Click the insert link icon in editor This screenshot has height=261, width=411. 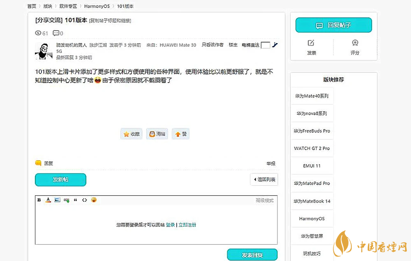pos(66,200)
